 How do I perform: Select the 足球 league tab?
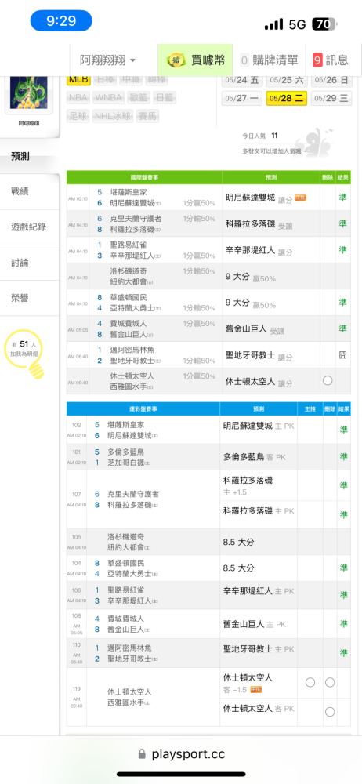(78, 116)
